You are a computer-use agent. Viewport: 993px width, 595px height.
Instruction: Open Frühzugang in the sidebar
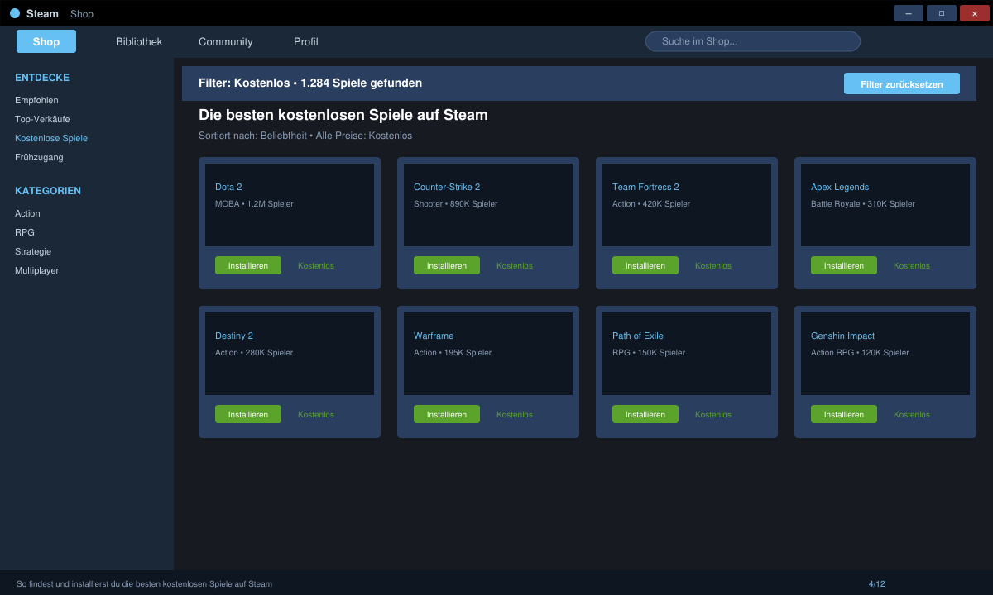[x=39, y=157]
